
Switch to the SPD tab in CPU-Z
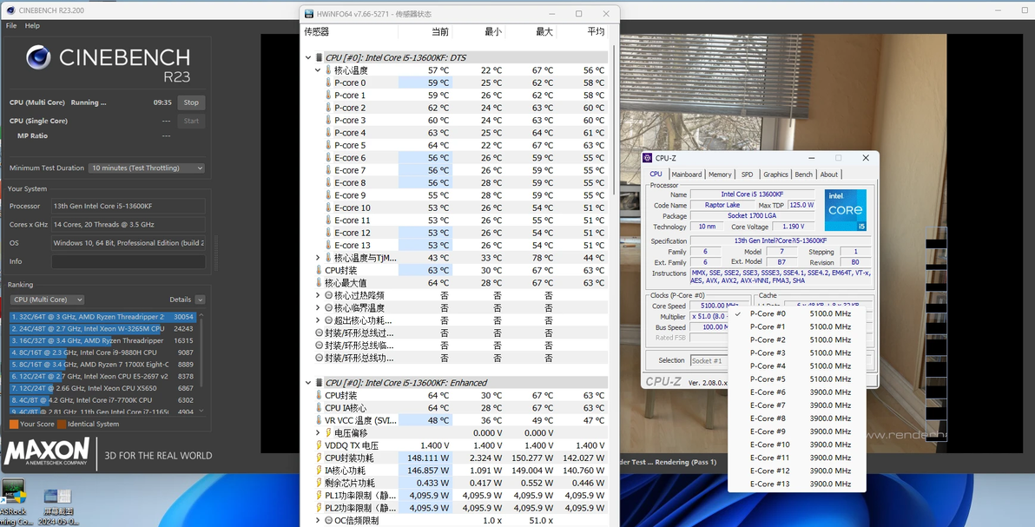[x=747, y=175]
